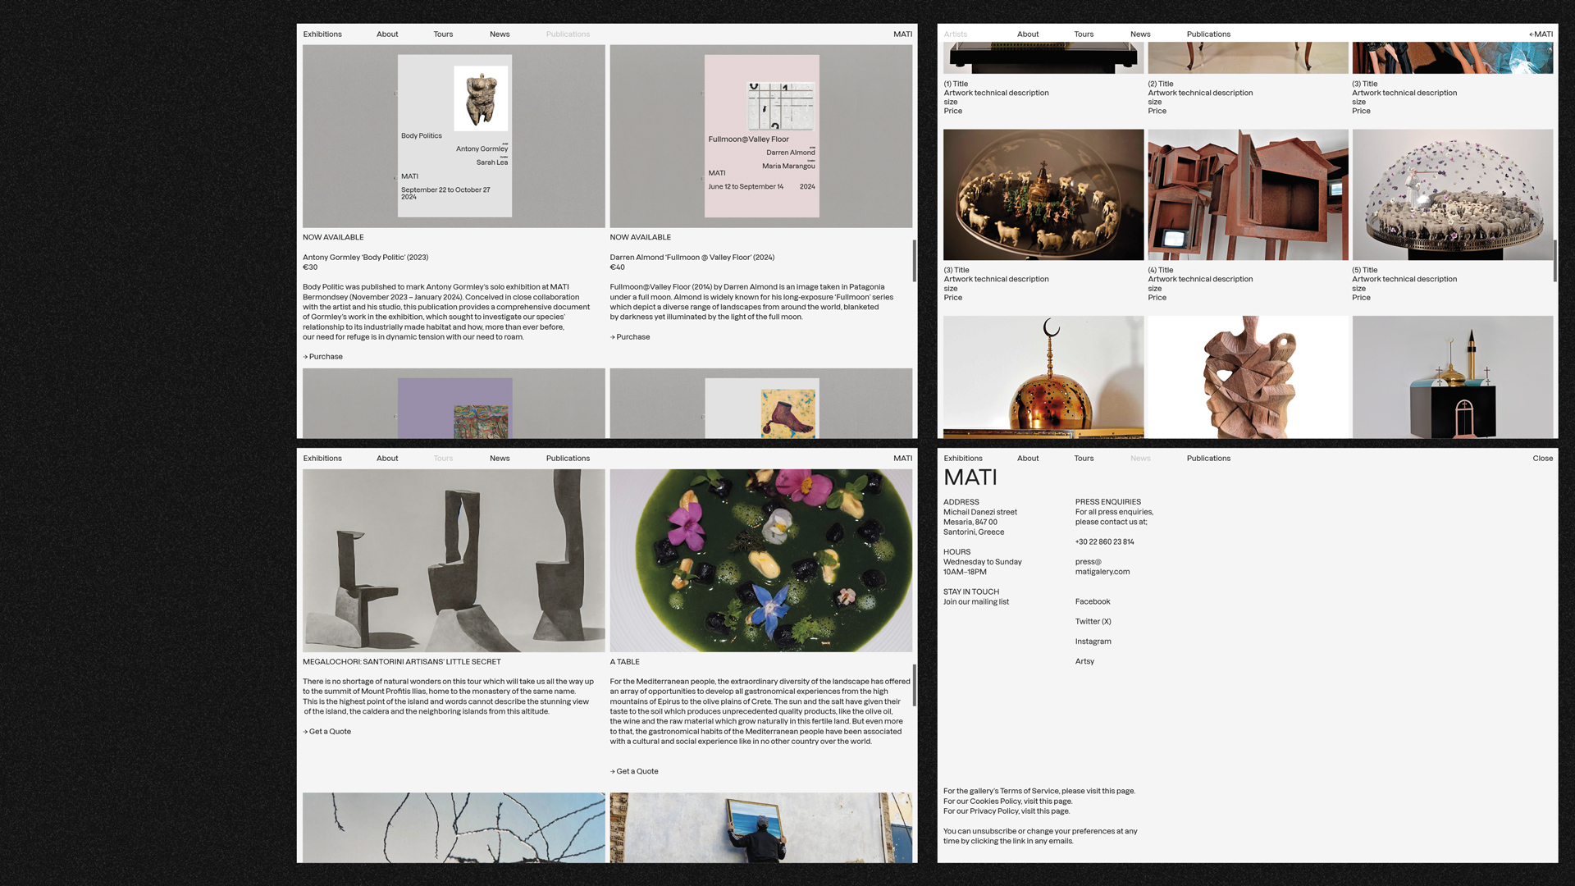
Task: Open Publications in the contact panel menu
Action: (x=1207, y=459)
